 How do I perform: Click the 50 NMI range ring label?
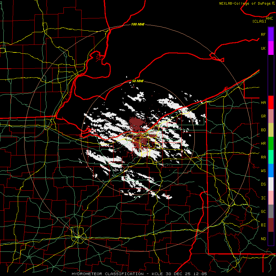click(138, 81)
